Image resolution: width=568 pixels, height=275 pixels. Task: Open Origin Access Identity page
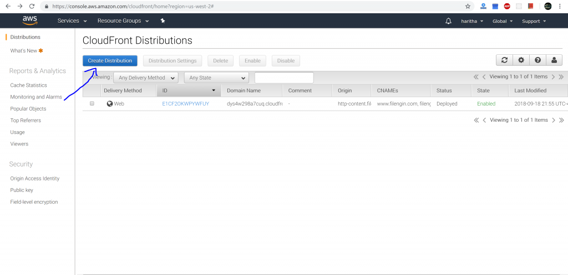pyautogui.click(x=35, y=179)
